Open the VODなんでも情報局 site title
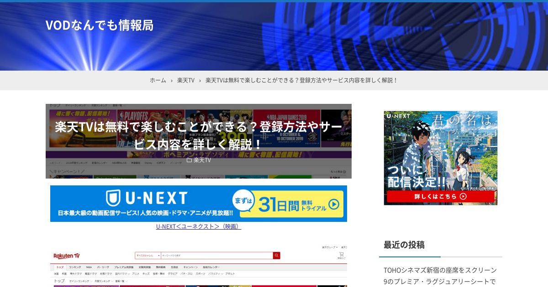 tap(99, 25)
